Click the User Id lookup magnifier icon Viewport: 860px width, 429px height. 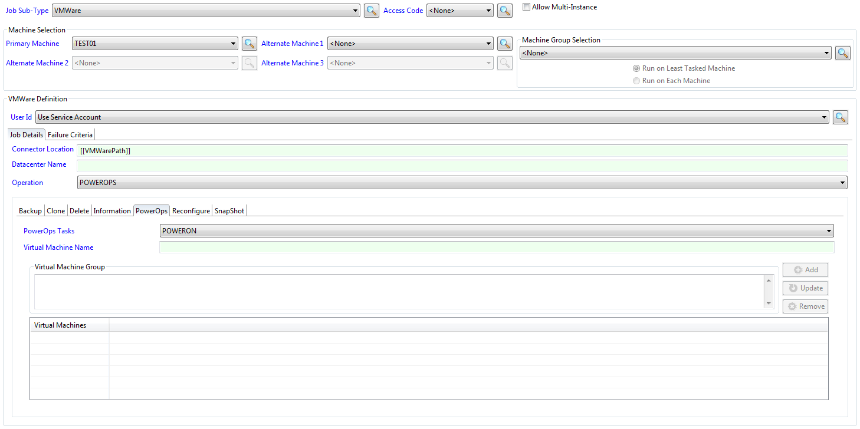pyautogui.click(x=841, y=117)
